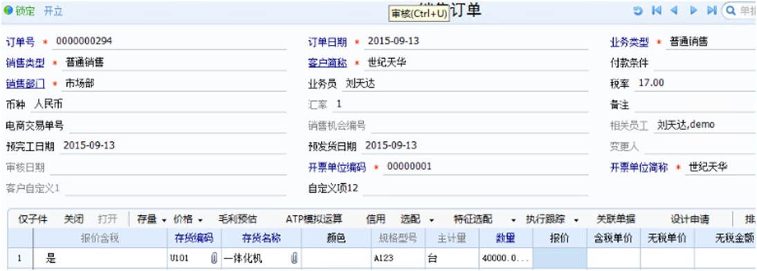Screen dimensions: 757x271
Task: Click the 订单号 field with 0000000294
Action: click(170, 42)
